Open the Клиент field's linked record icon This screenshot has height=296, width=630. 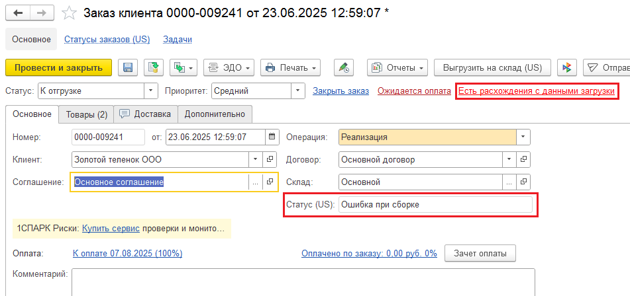click(270, 159)
